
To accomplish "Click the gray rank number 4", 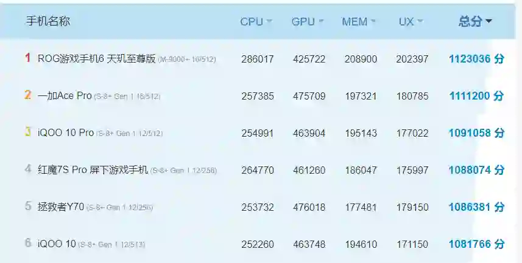I will (x=28, y=169).
